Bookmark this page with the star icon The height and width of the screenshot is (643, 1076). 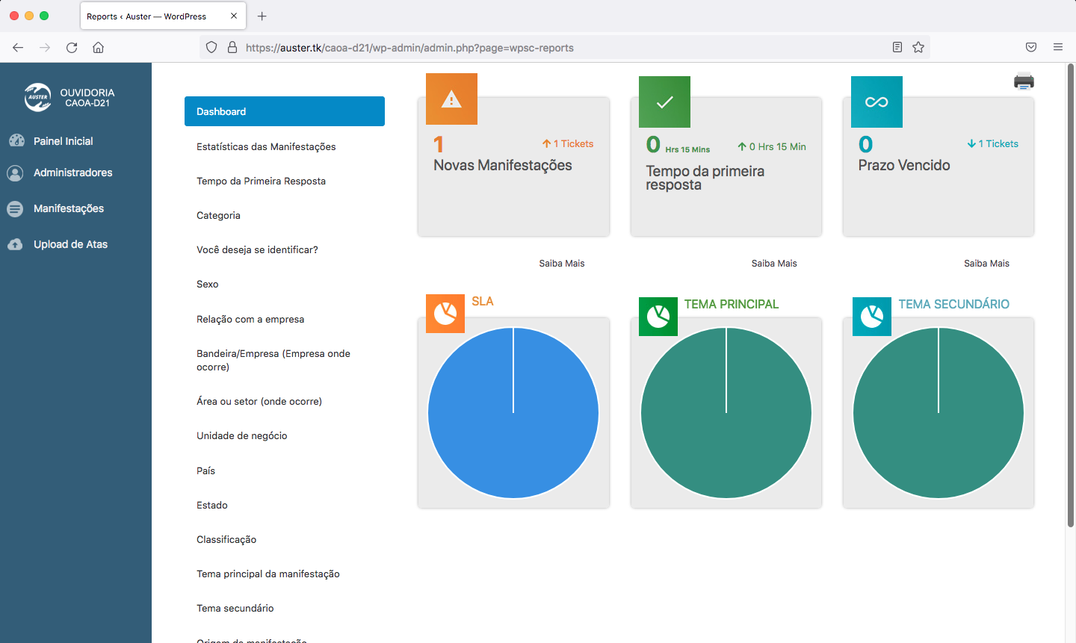(x=918, y=47)
